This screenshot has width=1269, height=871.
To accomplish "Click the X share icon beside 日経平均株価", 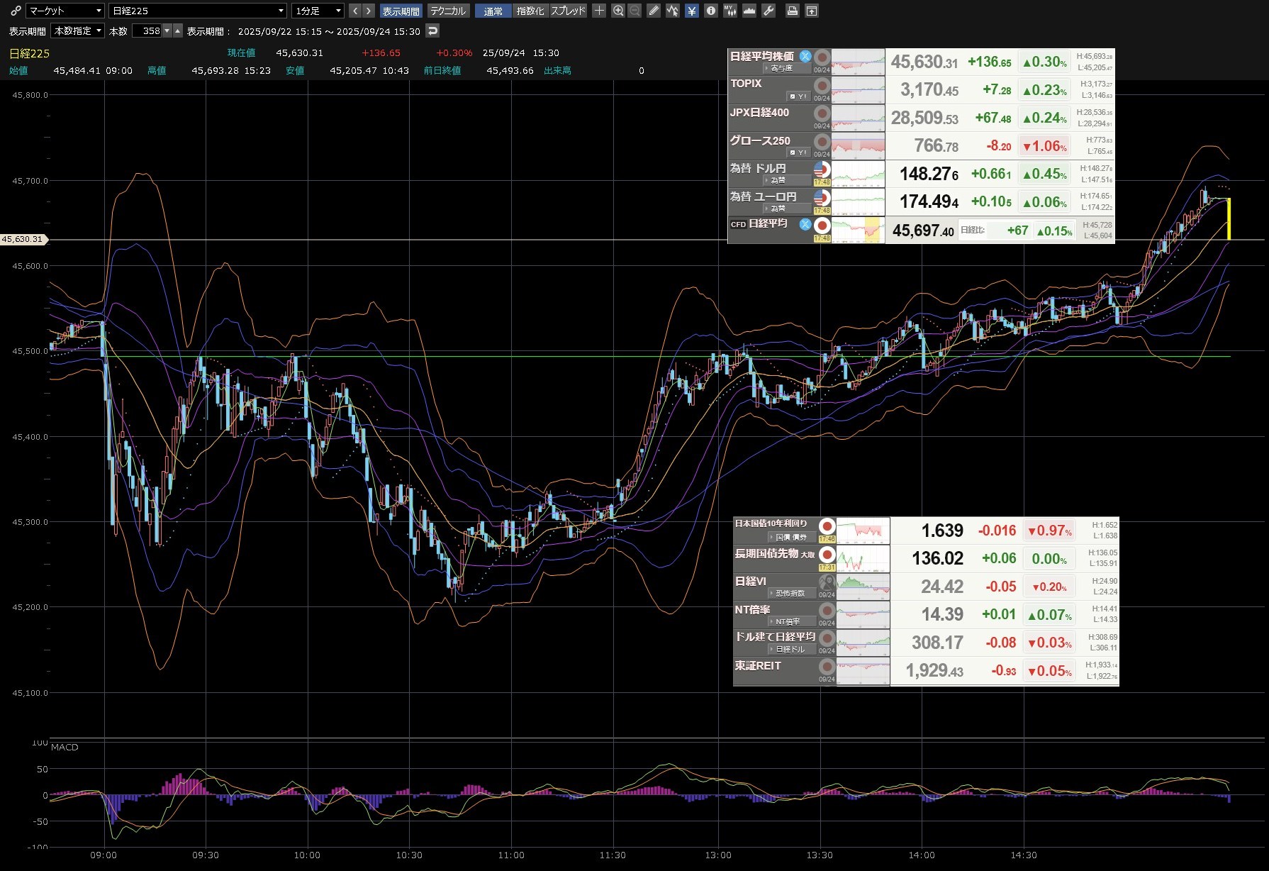I will tap(805, 56).
